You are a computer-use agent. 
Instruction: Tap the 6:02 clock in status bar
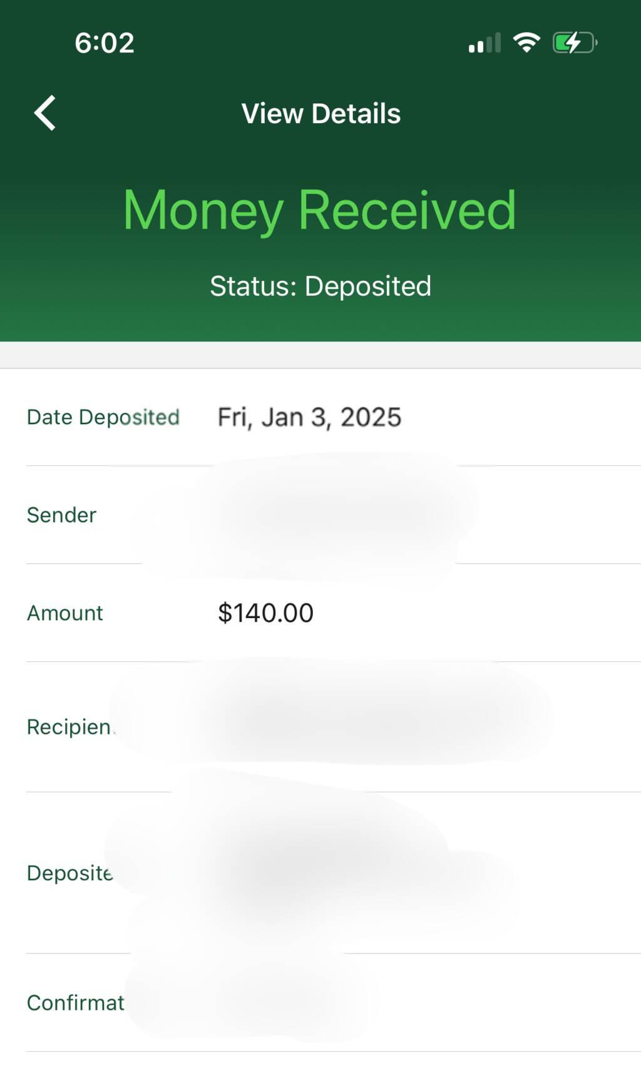[x=105, y=43]
